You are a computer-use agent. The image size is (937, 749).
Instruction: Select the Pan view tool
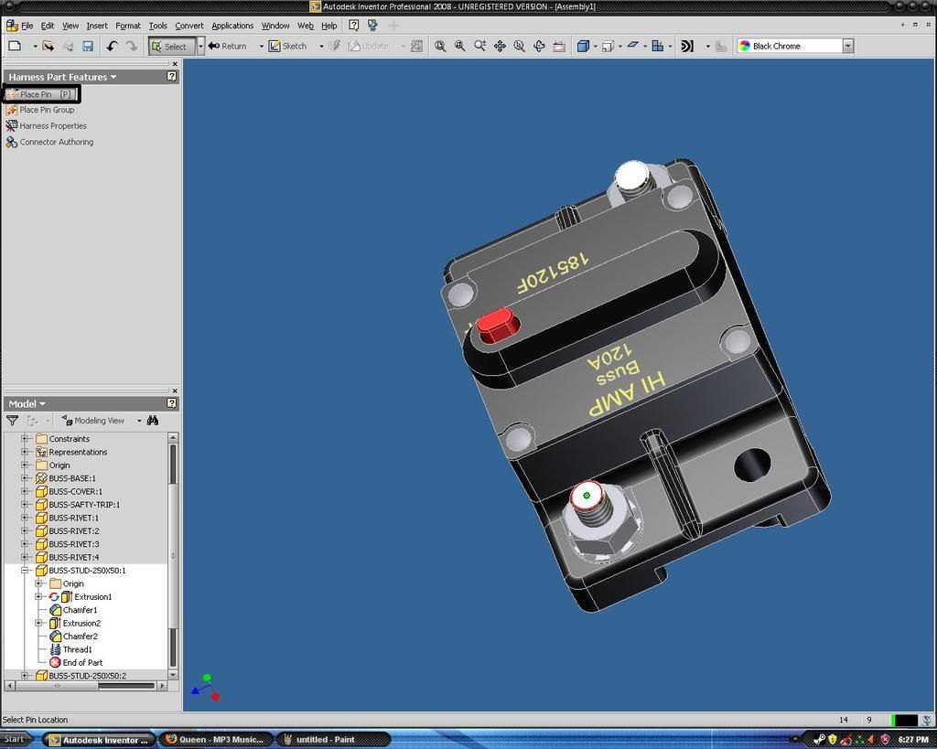coord(500,46)
